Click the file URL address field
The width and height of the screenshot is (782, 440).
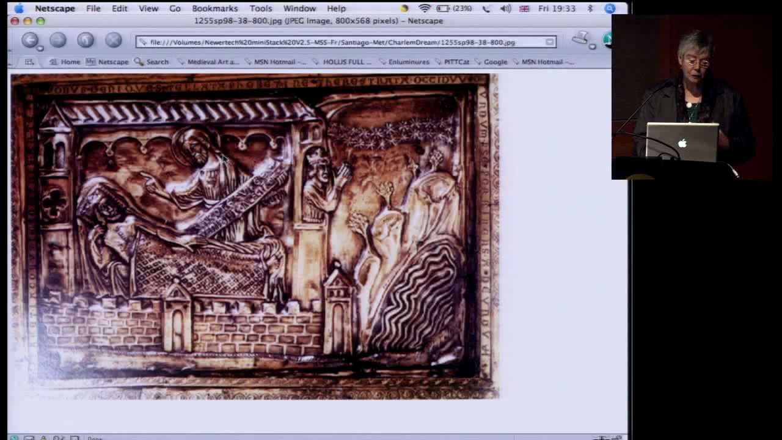(x=346, y=42)
